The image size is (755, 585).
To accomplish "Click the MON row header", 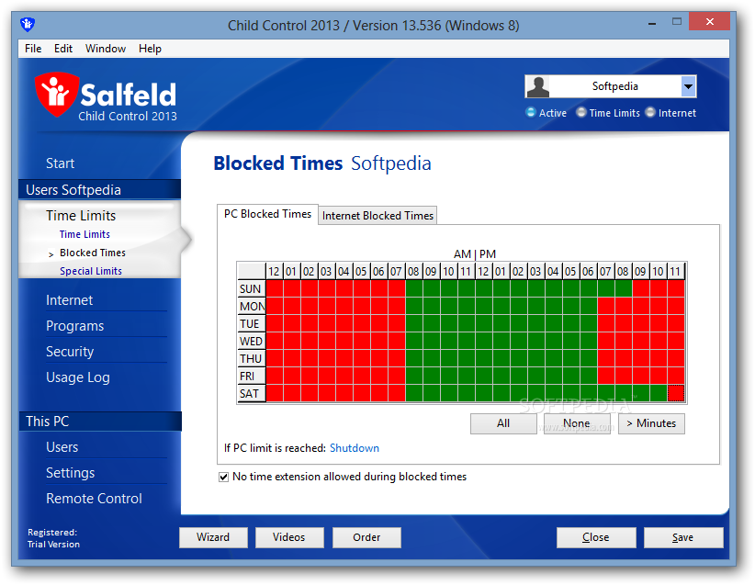I will 252,306.
